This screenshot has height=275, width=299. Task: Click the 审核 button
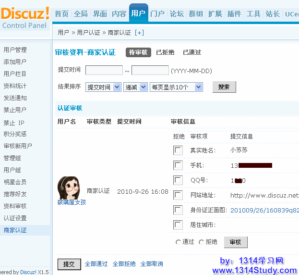click(x=236, y=242)
